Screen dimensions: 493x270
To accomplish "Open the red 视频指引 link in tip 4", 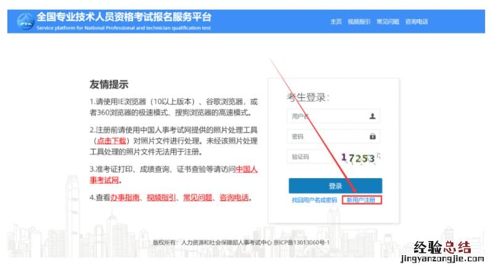I will tap(161, 198).
